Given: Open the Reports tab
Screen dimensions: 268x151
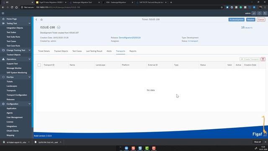Looking at the screenshot, I should pos(133,51).
